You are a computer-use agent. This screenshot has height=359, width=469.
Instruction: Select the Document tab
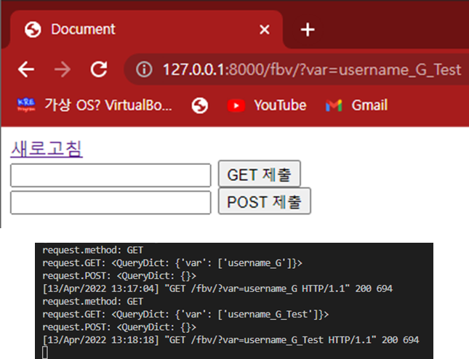147,29
